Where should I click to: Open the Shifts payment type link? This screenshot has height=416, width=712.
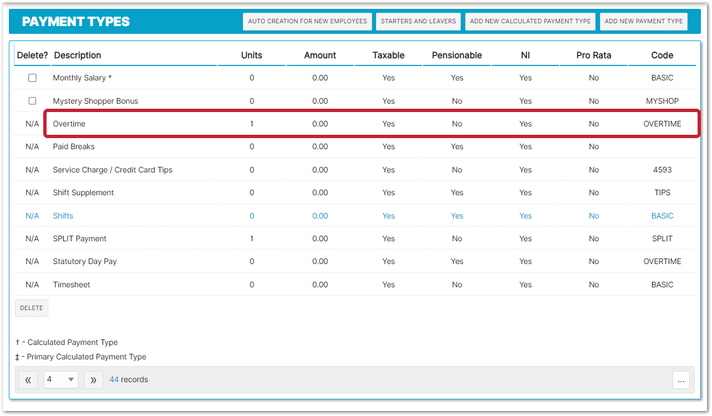point(63,216)
